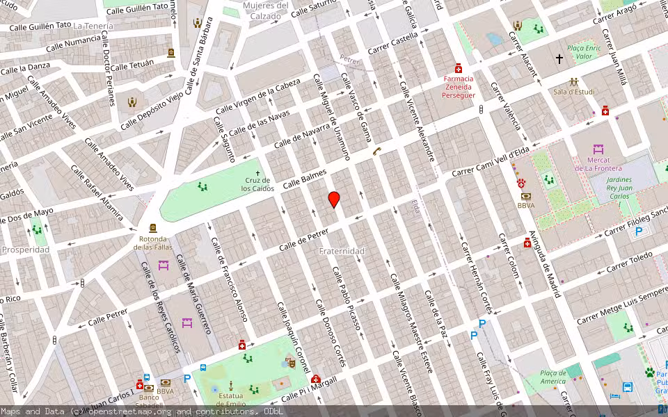Click the Jardines Rey Juan Carlos label
The image size is (668, 417).
(x=619, y=188)
